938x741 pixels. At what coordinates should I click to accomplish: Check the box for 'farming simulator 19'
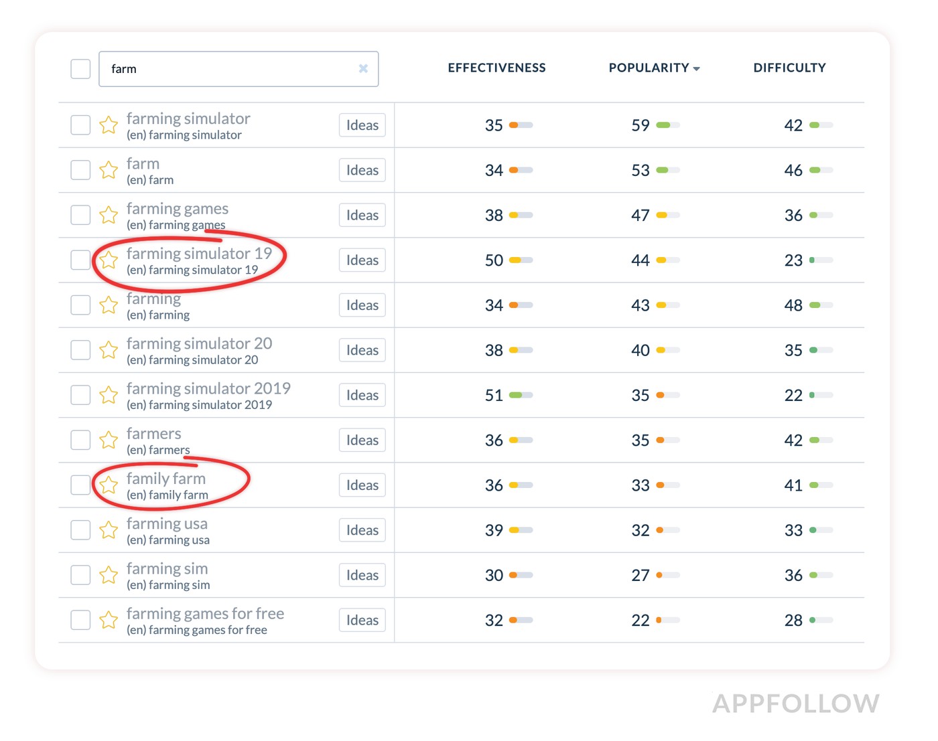[80, 260]
